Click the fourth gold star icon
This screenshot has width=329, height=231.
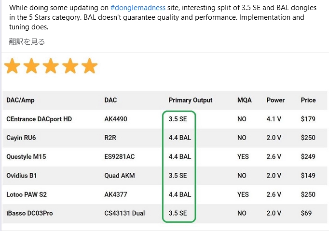70,66
